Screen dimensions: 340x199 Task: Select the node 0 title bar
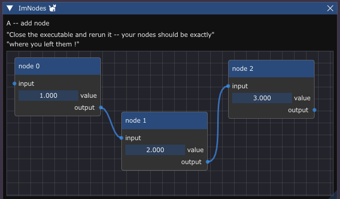(x=58, y=66)
